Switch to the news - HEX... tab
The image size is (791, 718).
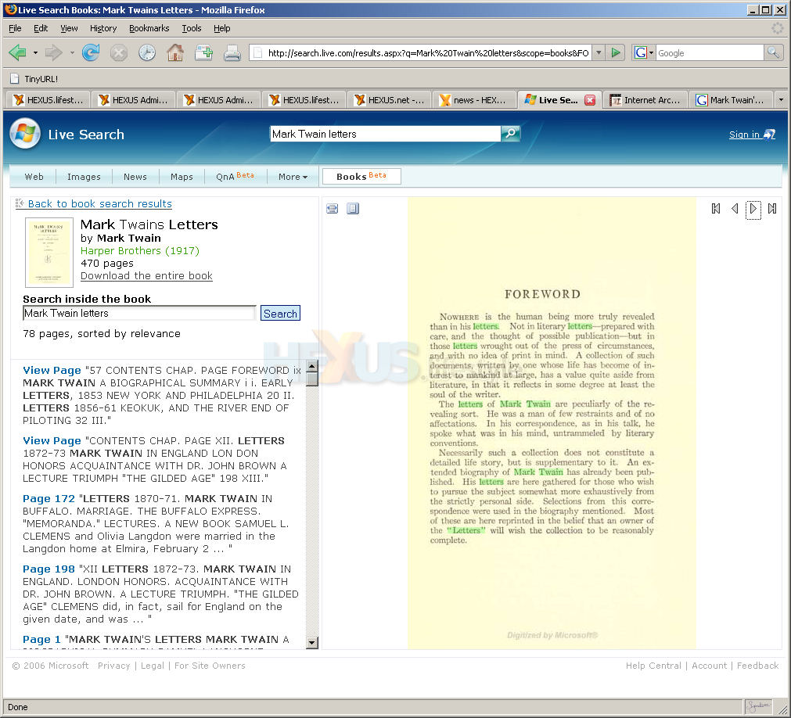tap(475, 100)
